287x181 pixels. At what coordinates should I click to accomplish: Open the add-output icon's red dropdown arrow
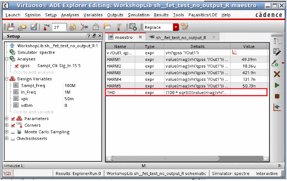pos(283,63)
